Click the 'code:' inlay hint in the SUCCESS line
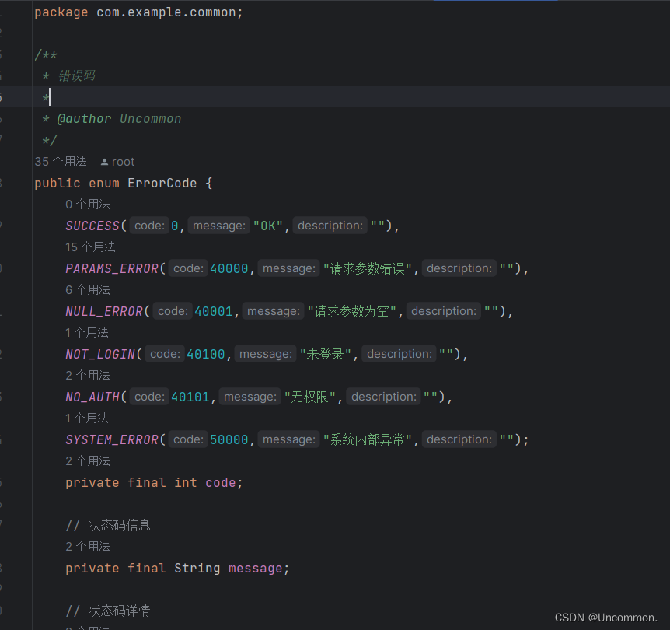Screen dimensions: 670x630 (x=149, y=226)
